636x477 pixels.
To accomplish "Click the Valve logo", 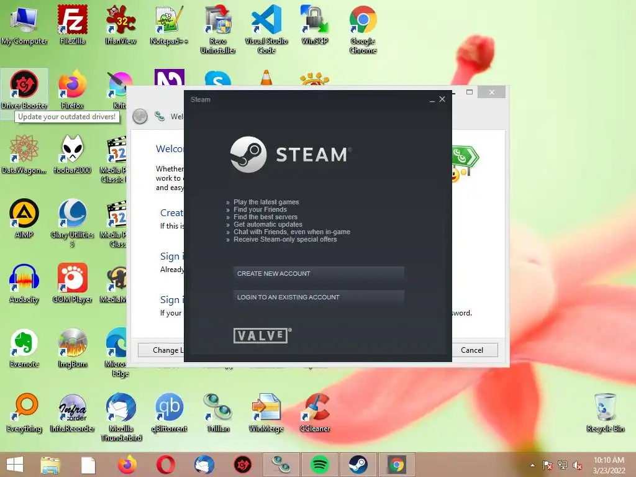I will (262, 335).
